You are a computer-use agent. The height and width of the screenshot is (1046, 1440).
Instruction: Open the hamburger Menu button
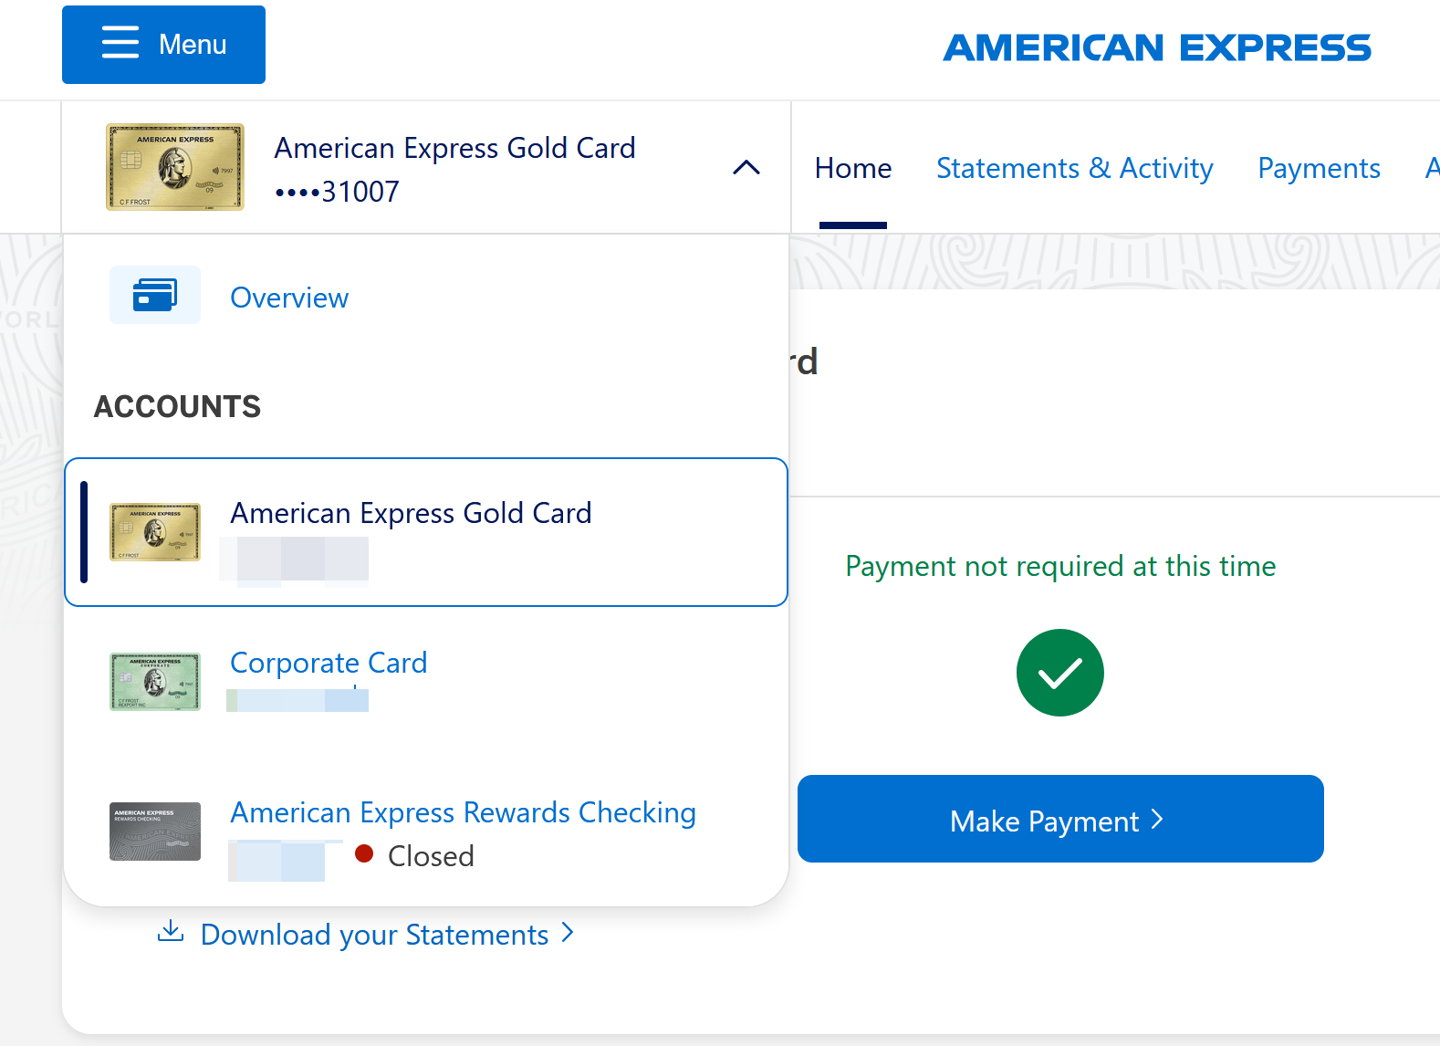point(163,45)
